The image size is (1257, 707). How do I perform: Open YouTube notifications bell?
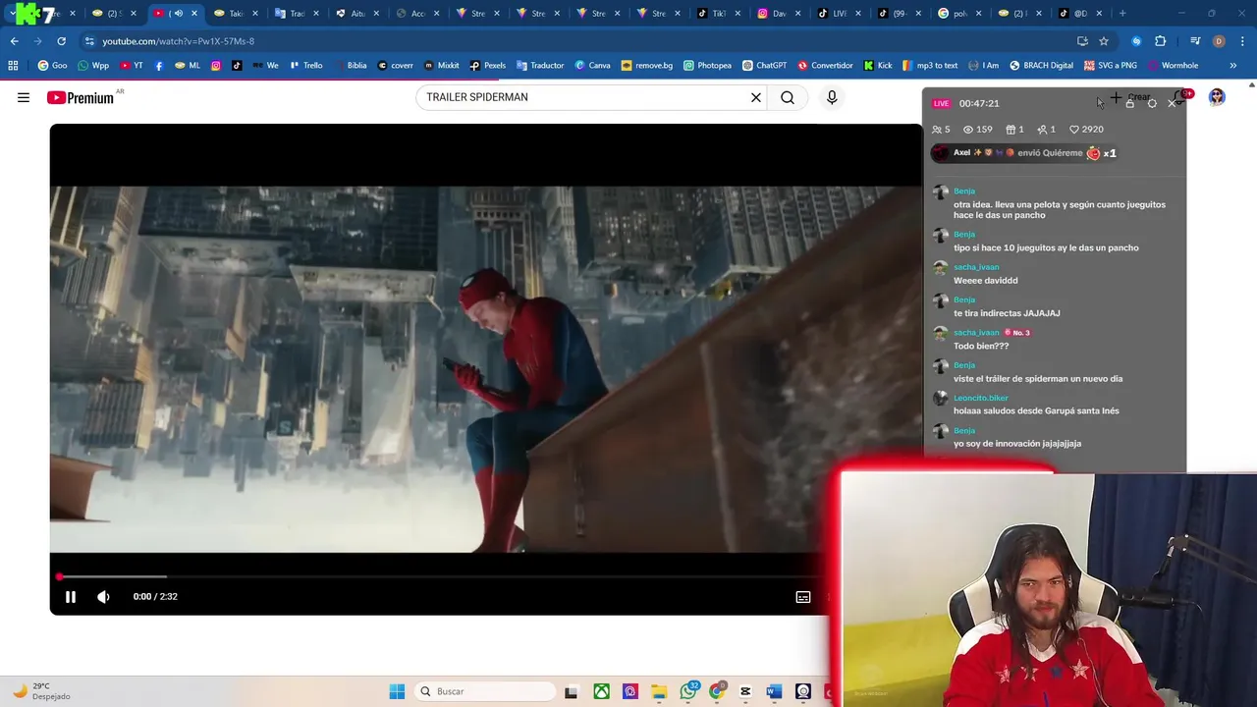1181,96
